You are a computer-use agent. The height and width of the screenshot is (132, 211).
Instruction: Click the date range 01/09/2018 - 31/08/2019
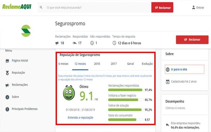(x=80, y=110)
